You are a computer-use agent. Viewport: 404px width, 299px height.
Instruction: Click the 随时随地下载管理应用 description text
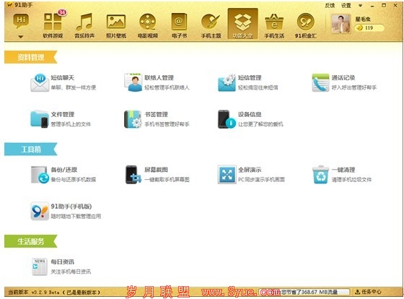pos(76,216)
